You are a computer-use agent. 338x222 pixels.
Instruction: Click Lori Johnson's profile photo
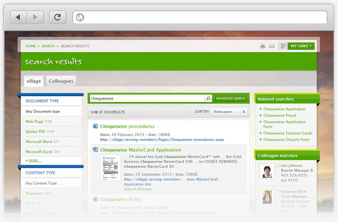click(x=267, y=171)
